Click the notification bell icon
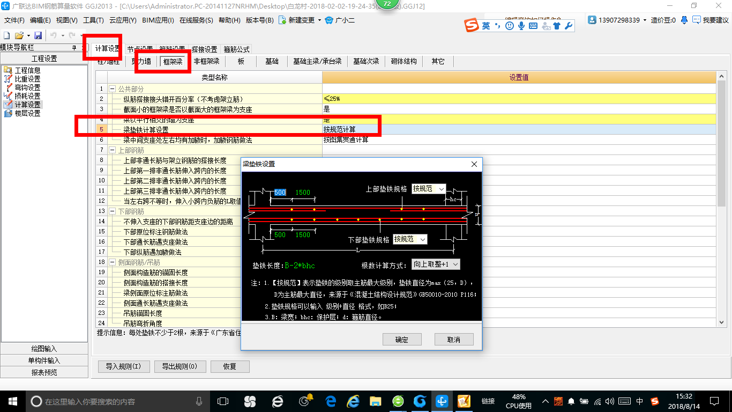732x412 pixels. point(684,20)
